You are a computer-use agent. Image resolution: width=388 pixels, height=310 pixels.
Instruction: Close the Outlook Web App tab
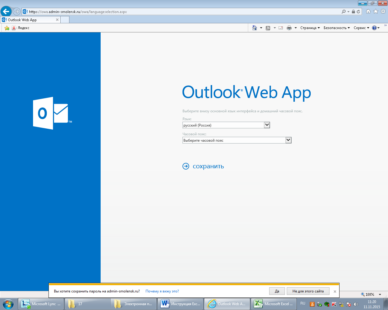57,20
